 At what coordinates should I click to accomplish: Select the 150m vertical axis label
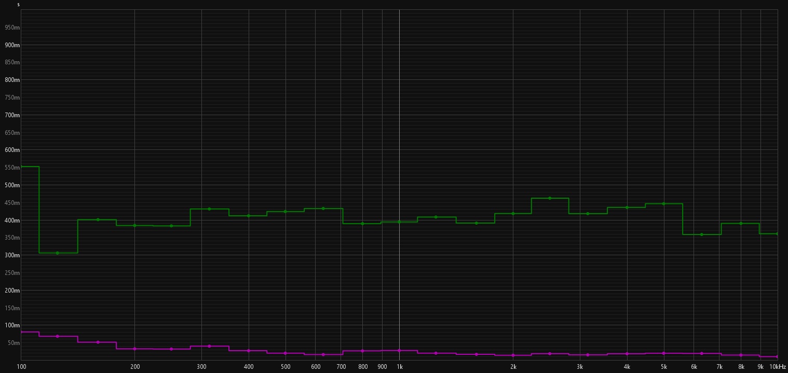[x=12, y=308]
